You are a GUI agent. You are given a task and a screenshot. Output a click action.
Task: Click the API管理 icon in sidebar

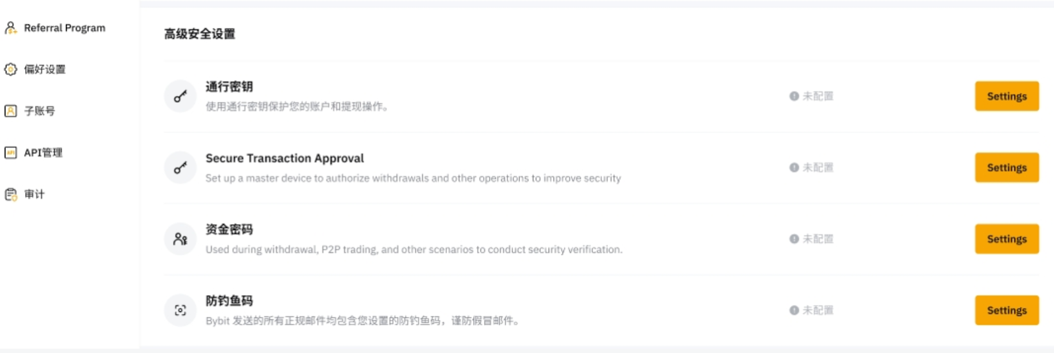(11, 153)
